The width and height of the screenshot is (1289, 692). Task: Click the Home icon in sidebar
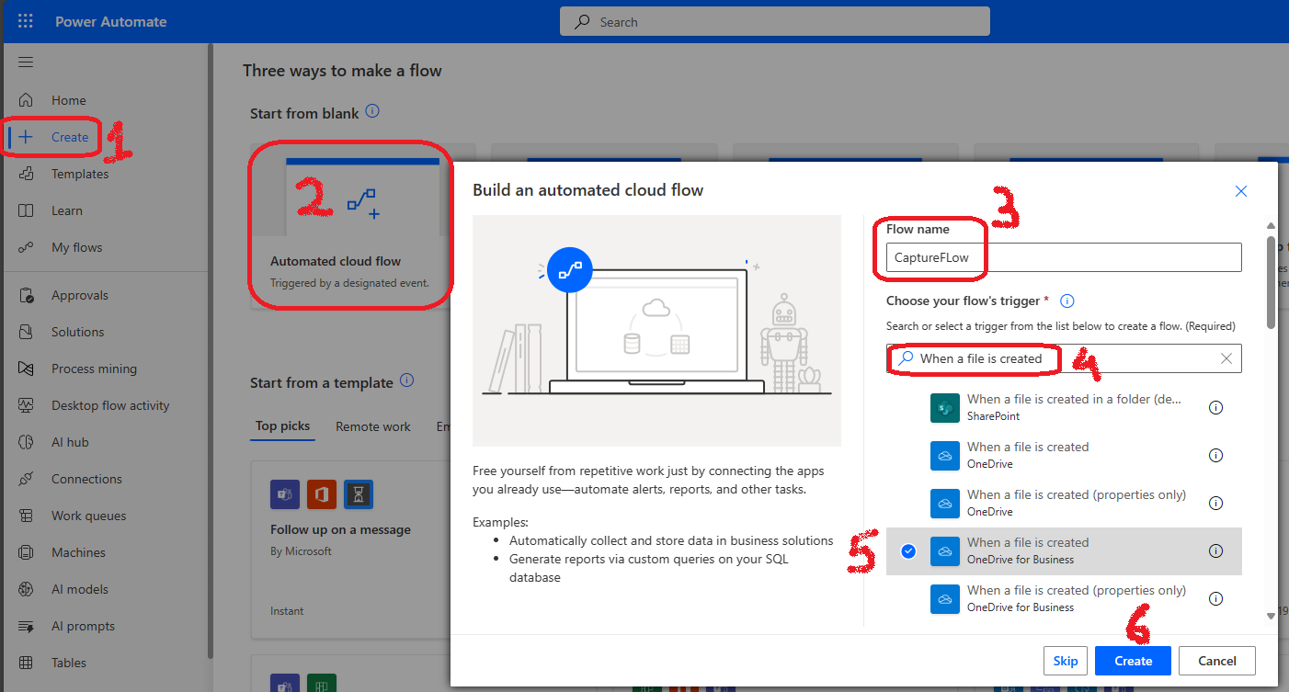click(26, 100)
